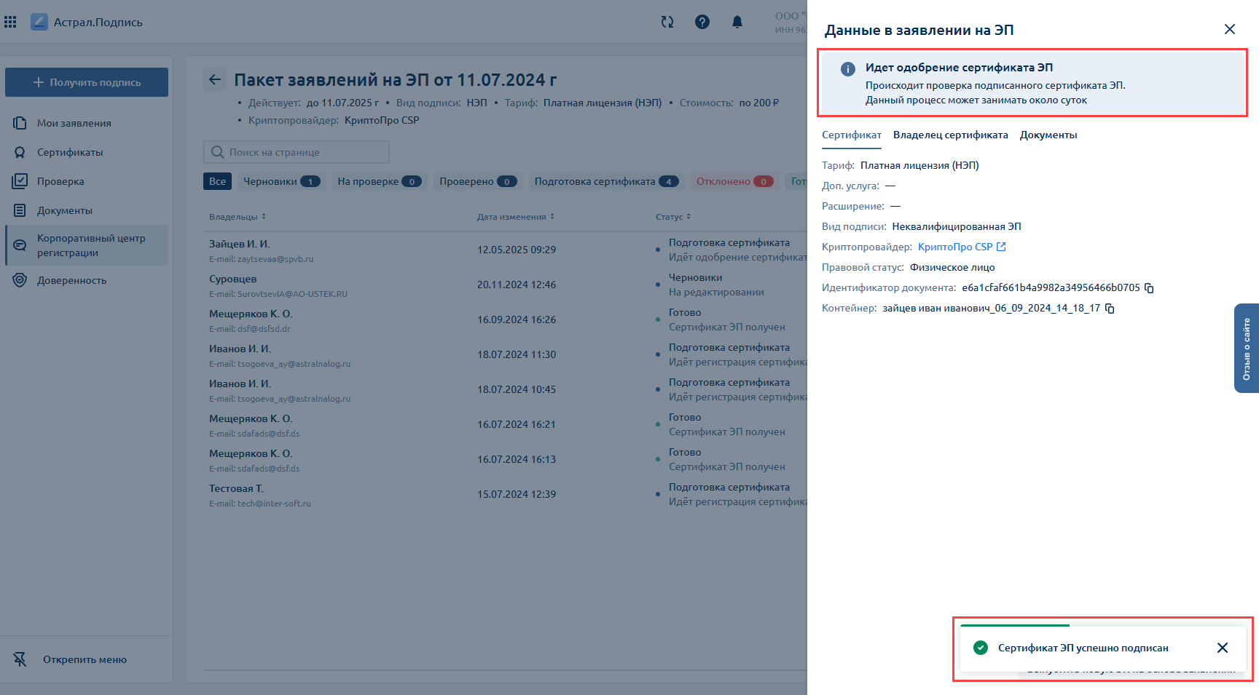Open the apps grid launcher icon
Image resolution: width=1259 pixels, height=695 pixels.
click(10, 22)
